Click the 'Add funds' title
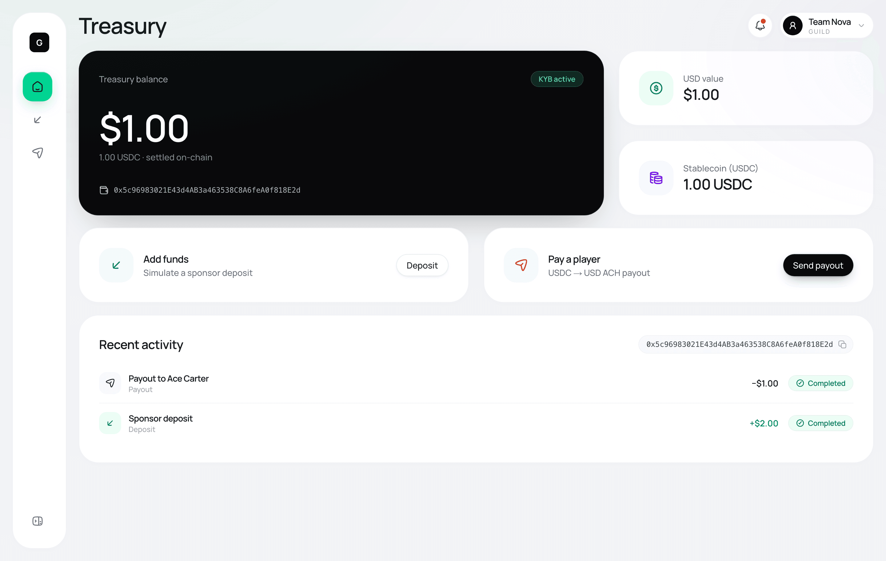This screenshot has width=886, height=561. click(166, 259)
